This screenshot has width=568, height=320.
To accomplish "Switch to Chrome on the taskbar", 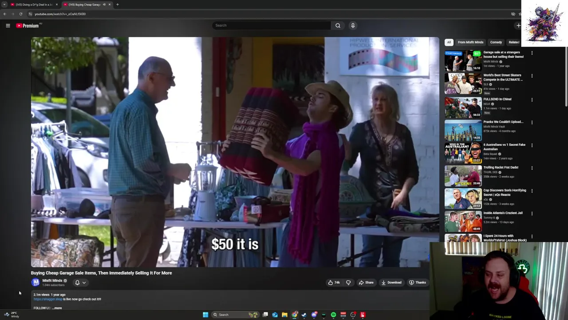I will coord(295,315).
